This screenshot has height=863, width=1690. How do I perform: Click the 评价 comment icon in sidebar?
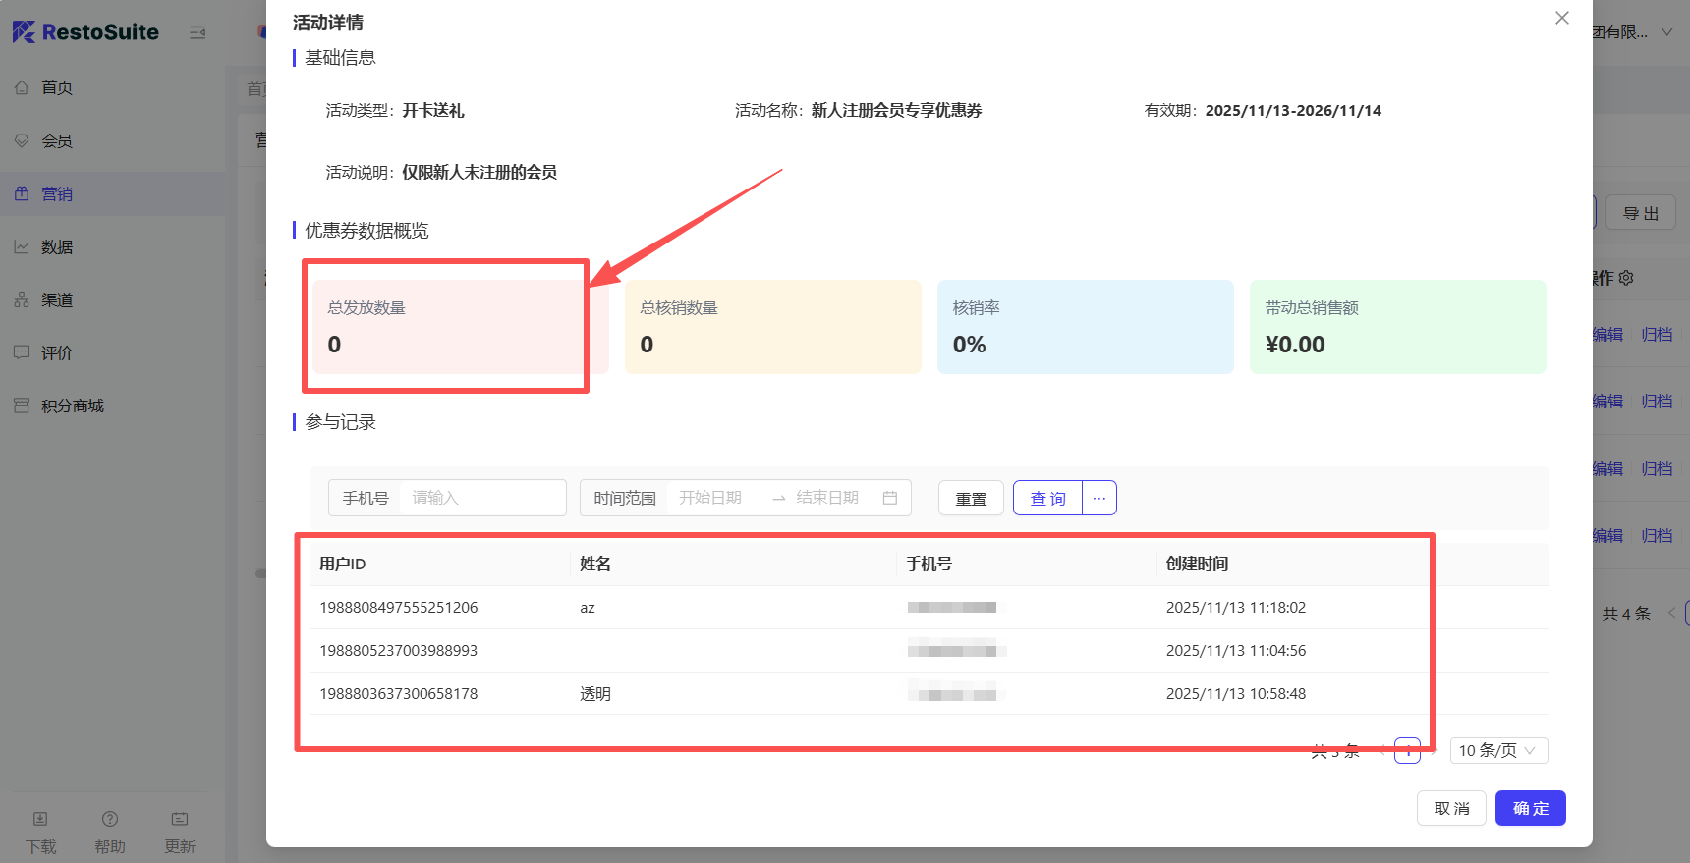(x=22, y=352)
